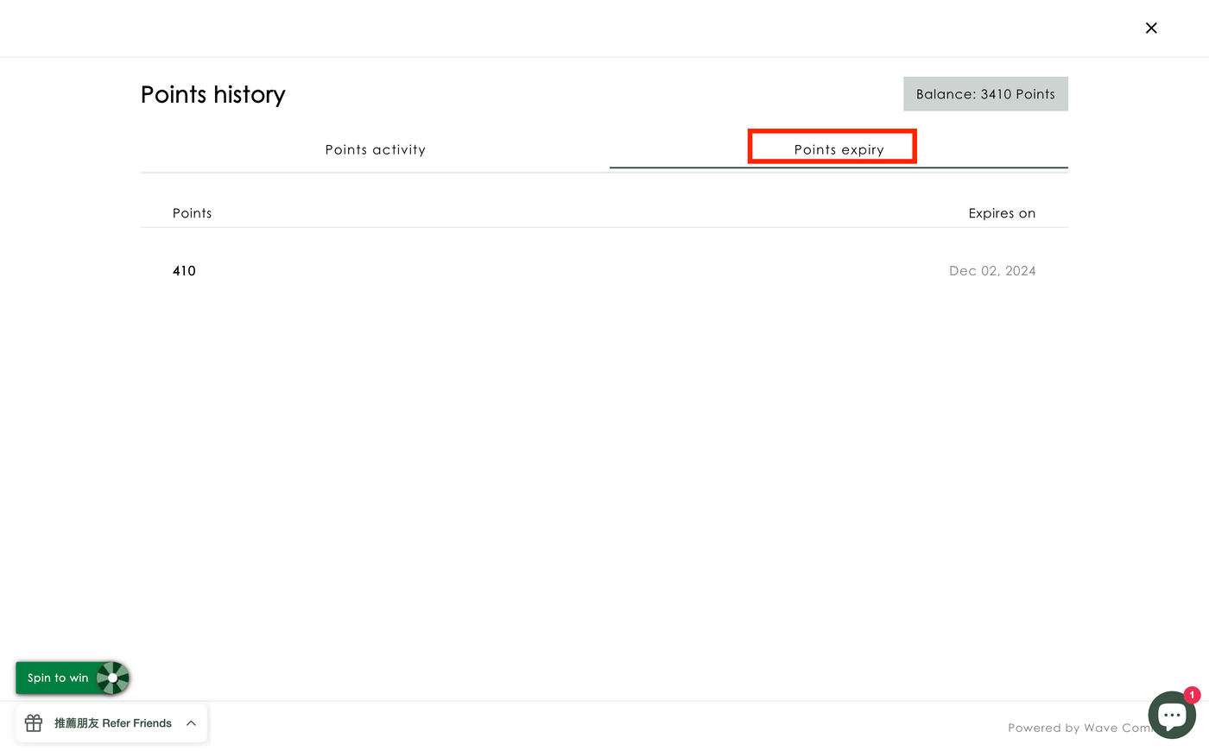The height and width of the screenshot is (751, 1209).
Task: Click the Dec 02, 2024 expiry date
Action: (x=991, y=271)
